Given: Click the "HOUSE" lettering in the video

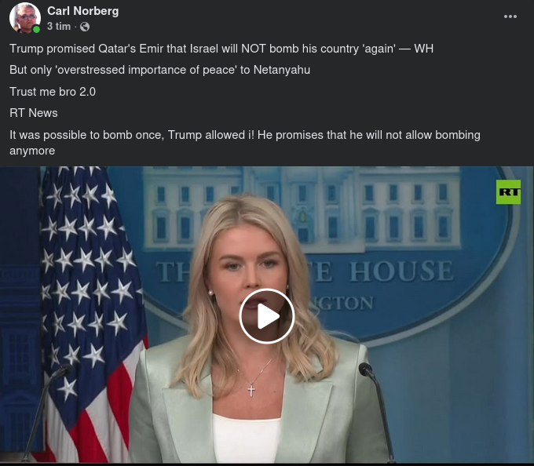Looking at the screenshot, I should (401, 271).
